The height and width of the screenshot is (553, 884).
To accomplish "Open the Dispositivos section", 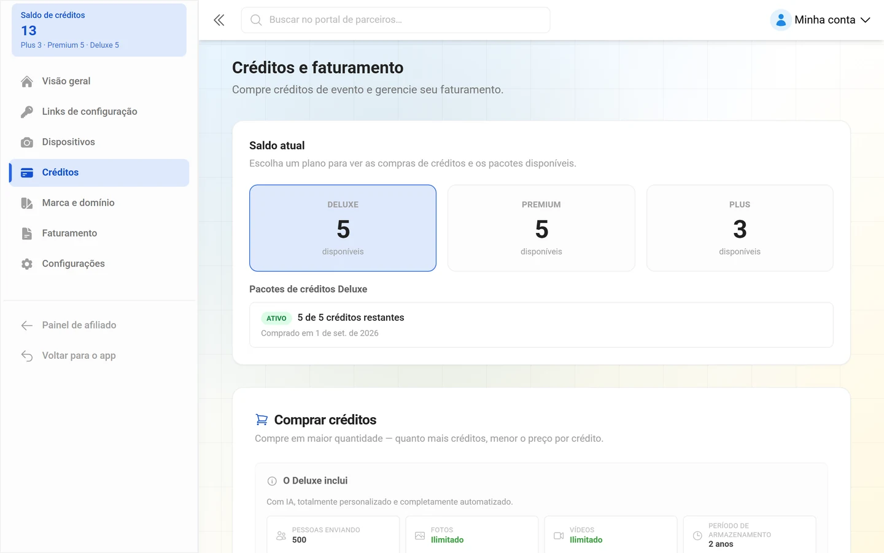I will [99, 142].
